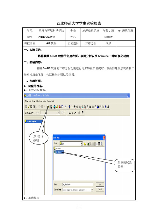
Task: Click Connect to Folder in Add Data
Action: coord(88,144)
